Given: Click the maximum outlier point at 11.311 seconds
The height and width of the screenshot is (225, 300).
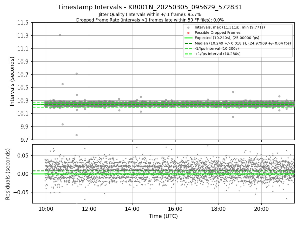Looking at the screenshot, I should [x=60, y=35].
